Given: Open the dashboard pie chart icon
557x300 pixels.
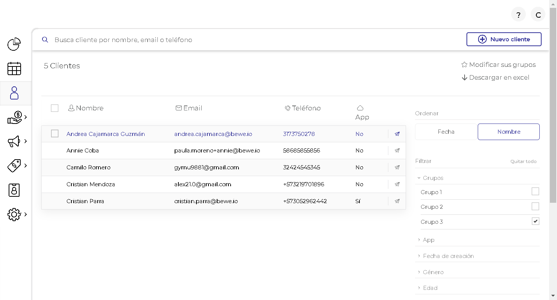Looking at the screenshot, I should [14, 44].
